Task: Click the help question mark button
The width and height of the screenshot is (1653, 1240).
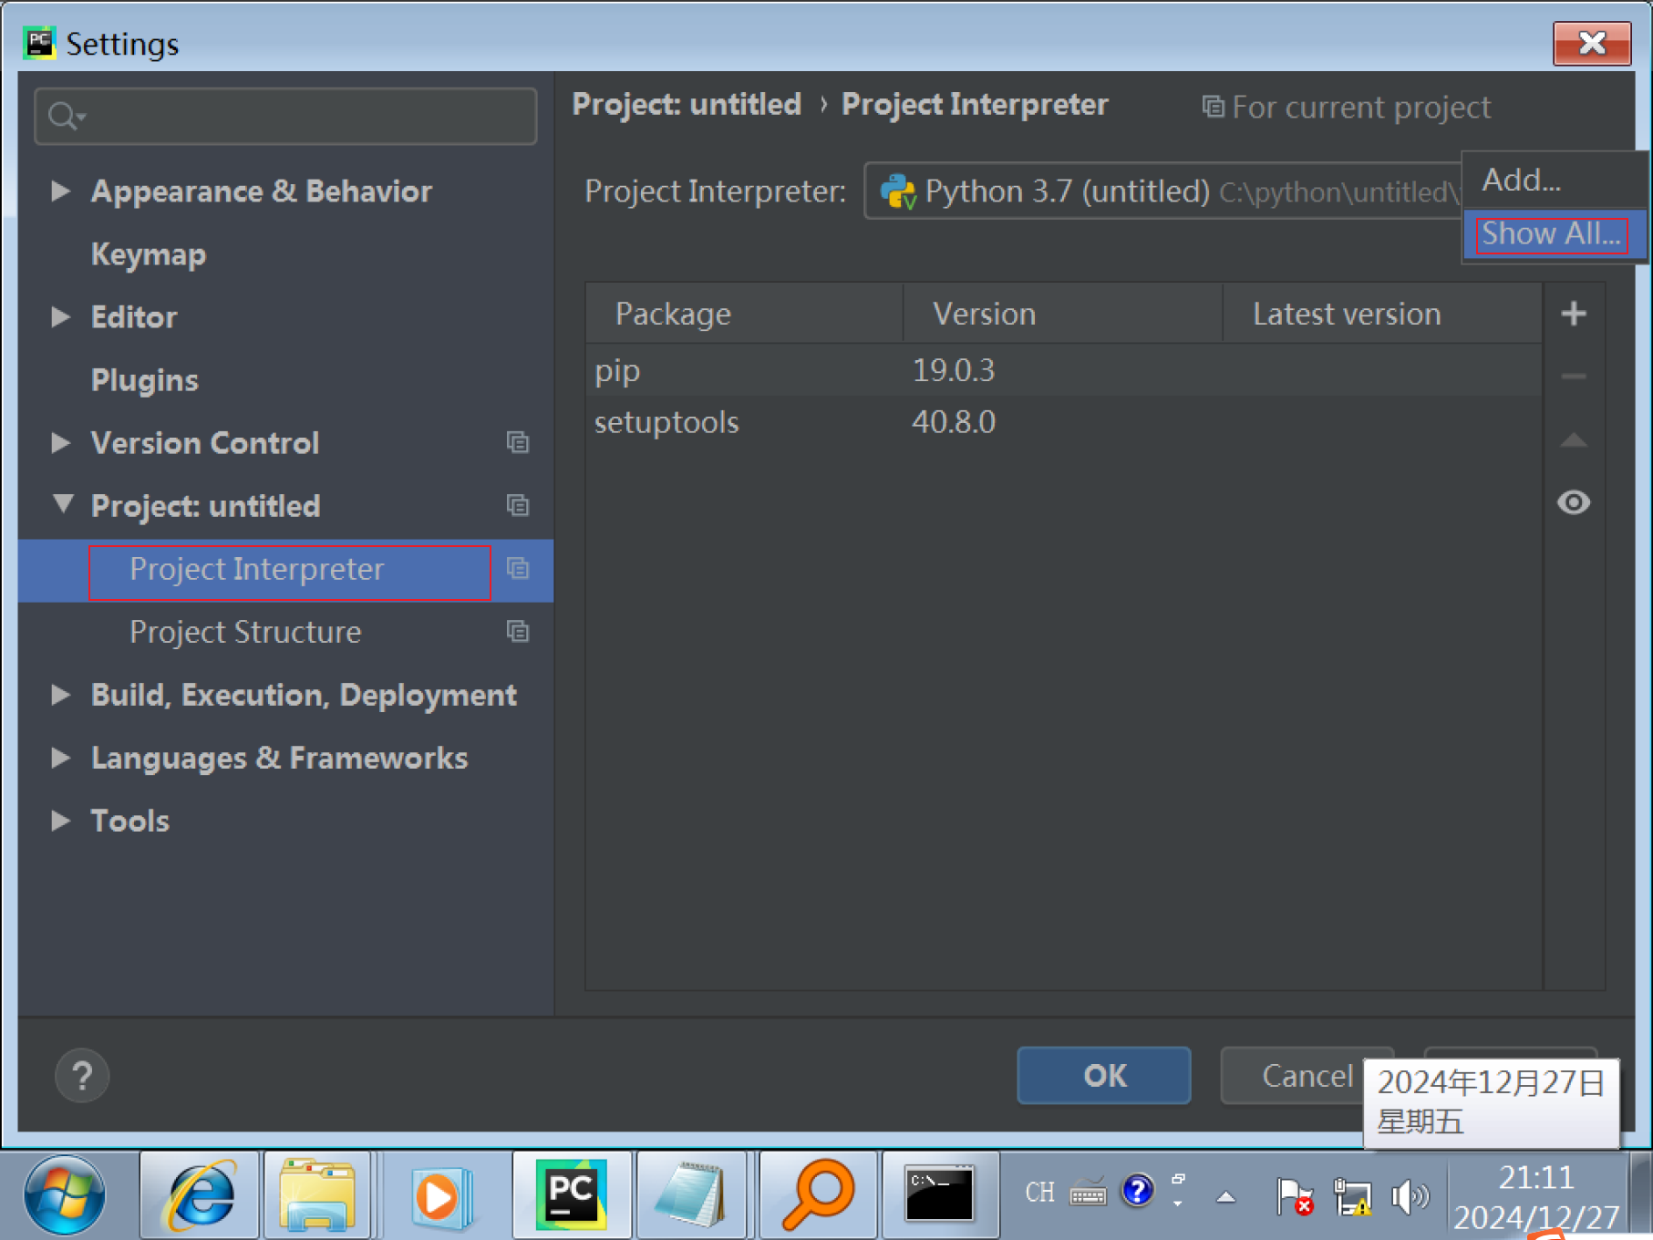Action: pos(82,1076)
